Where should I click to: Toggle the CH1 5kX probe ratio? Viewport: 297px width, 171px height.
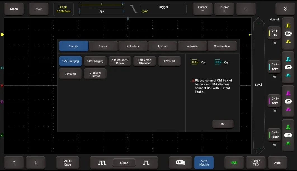pos(288,34)
